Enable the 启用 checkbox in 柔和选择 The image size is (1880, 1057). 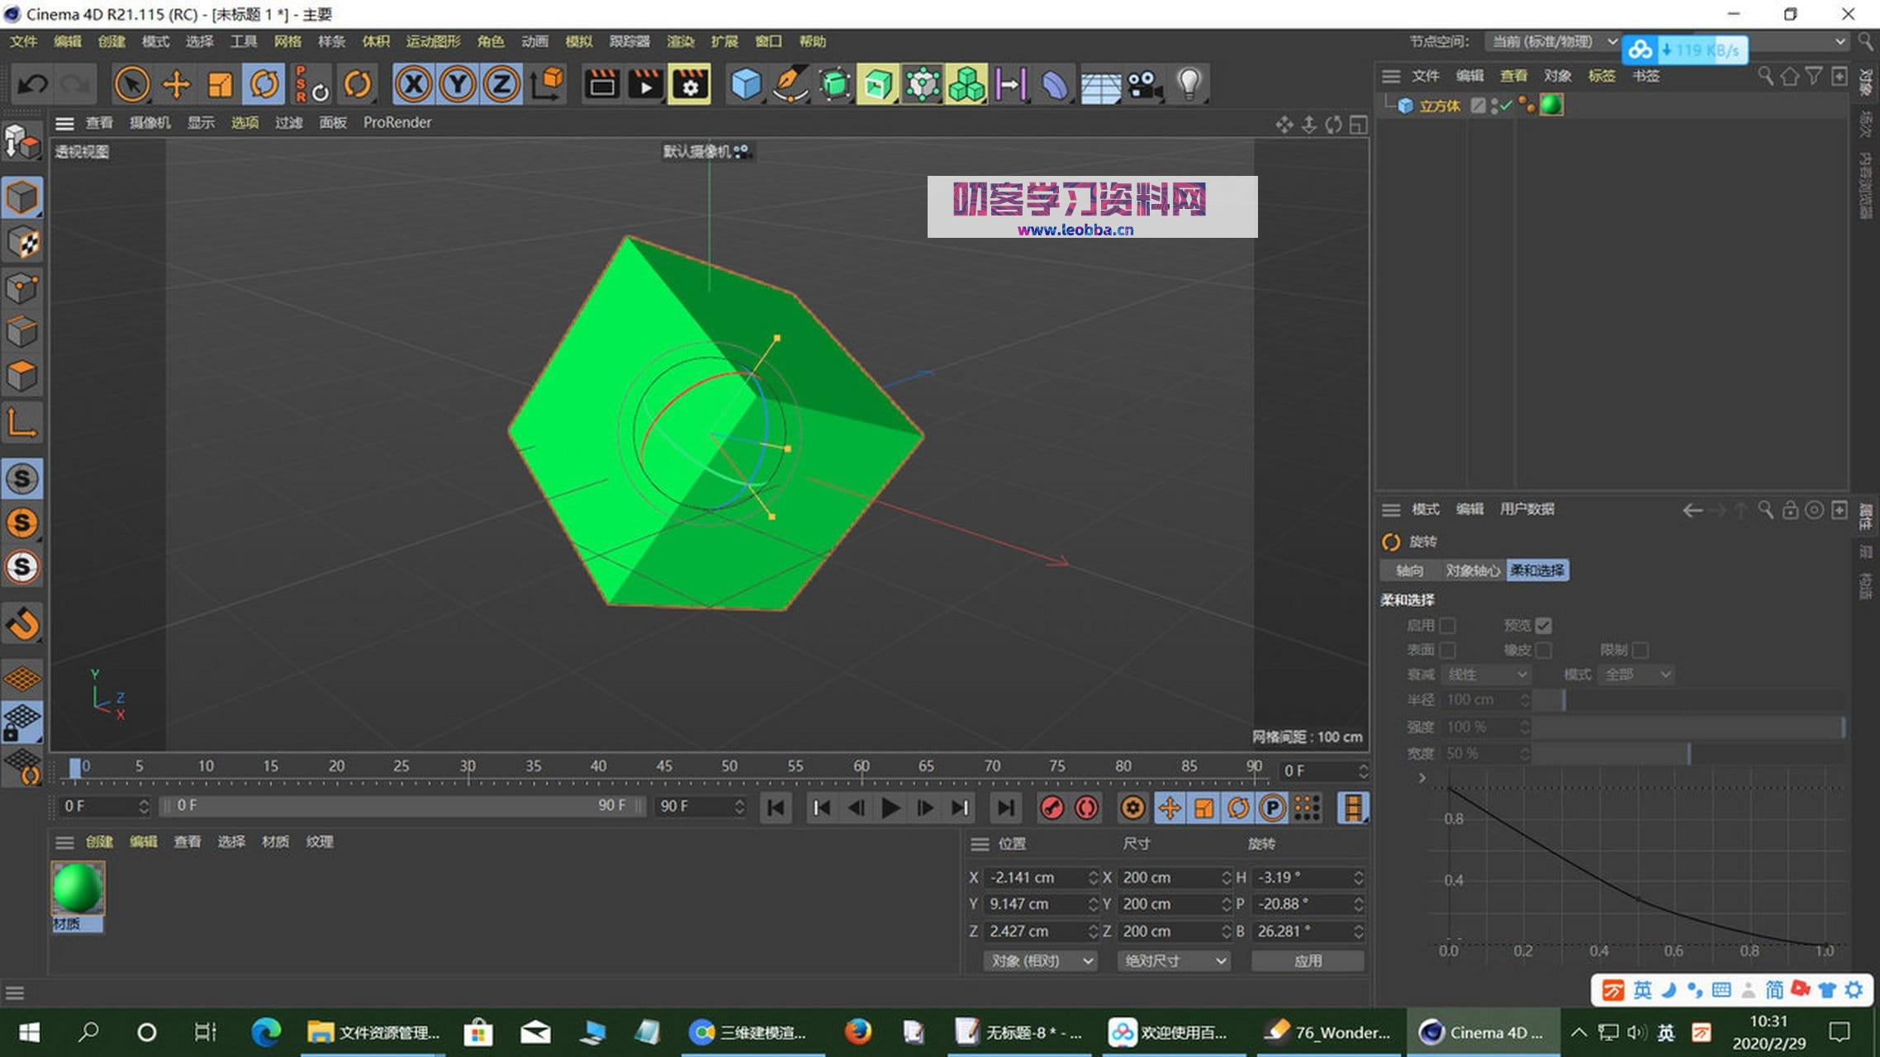click(x=1447, y=625)
